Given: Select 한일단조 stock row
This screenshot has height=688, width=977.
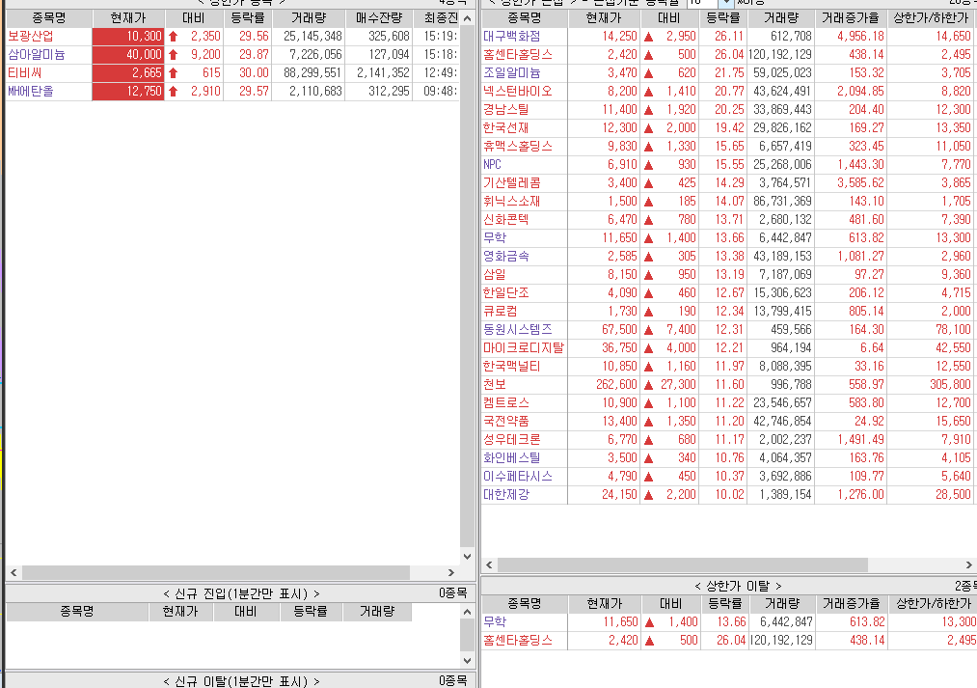Looking at the screenshot, I should click(x=506, y=293).
